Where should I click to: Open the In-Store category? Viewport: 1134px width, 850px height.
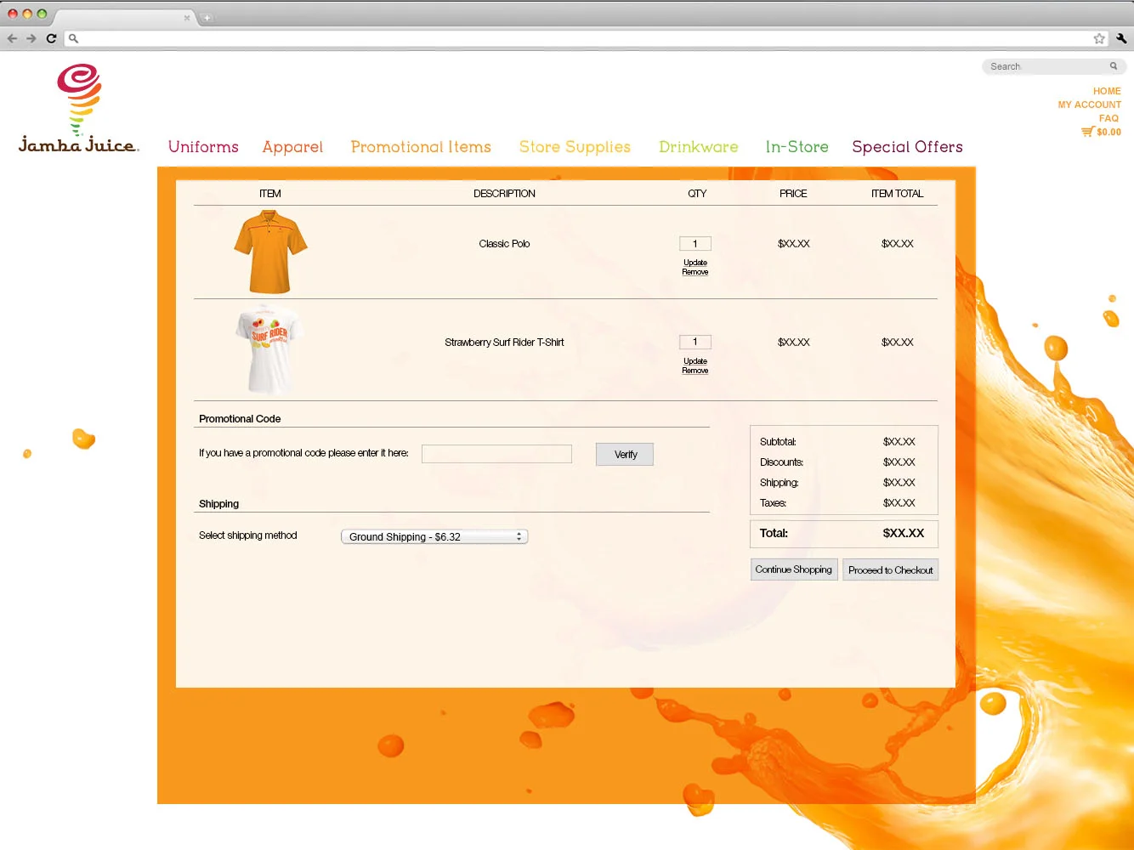click(x=797, y=147)
